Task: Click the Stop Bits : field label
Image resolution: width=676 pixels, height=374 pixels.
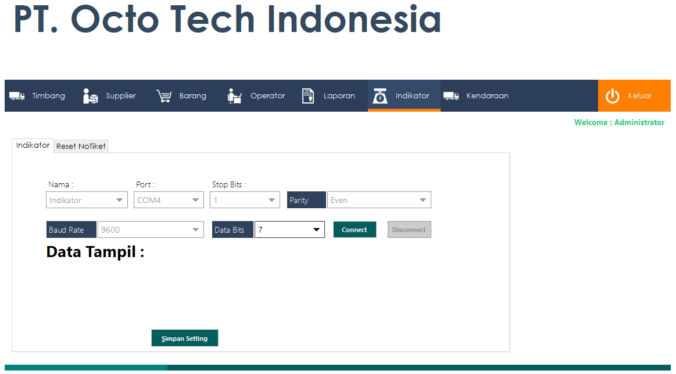Action: (x=229, y=184)
